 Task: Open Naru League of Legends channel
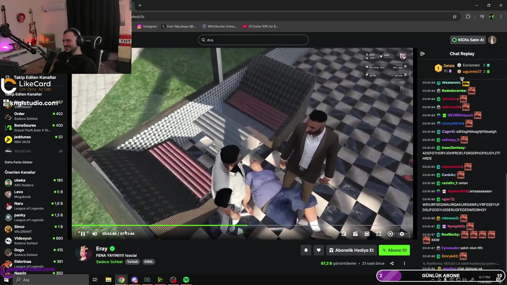34,206
